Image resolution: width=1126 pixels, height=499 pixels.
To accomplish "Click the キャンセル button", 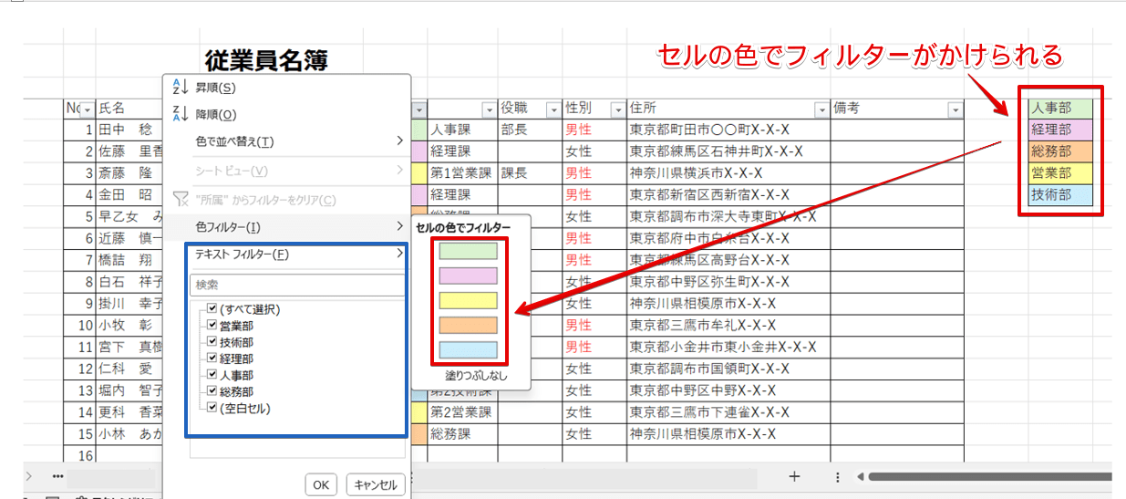I will point(375,484).
